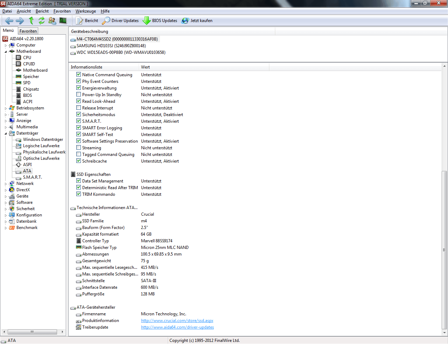448x344 pixels.
Task: Click the Gerätebeschreibung column header
Action: click(171, 31)
